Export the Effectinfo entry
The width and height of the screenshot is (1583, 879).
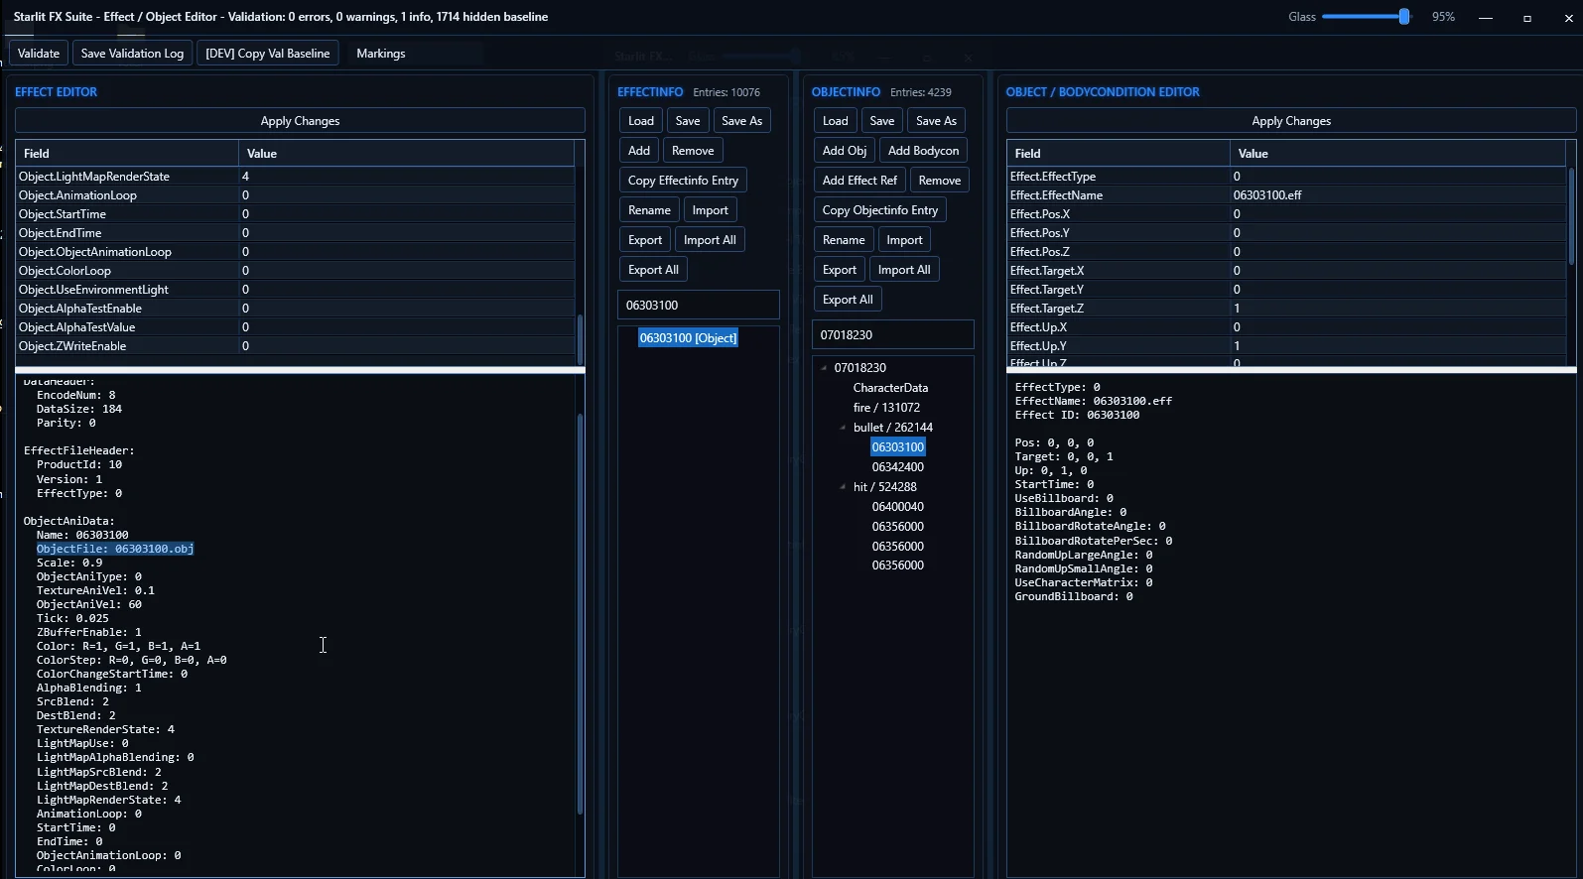coord(645,240)
